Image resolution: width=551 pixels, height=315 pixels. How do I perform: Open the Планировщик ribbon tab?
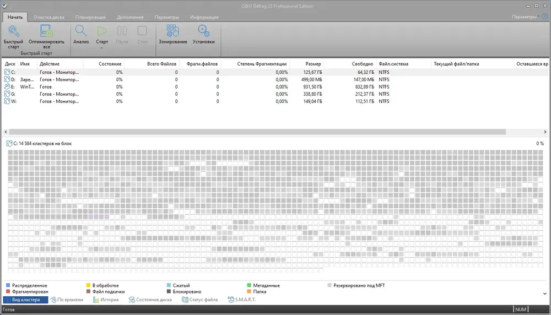pos(90,17)
